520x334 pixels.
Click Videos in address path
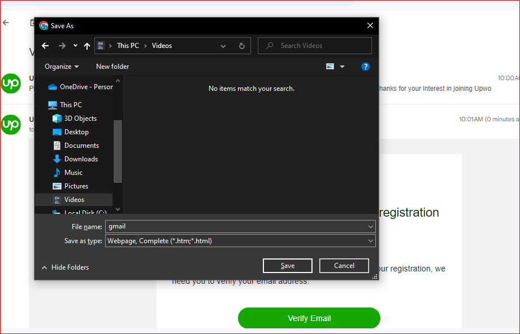click(x=162, y=46)
